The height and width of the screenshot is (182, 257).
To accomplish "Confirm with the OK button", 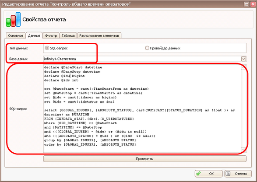I will [x=209, y=174].
